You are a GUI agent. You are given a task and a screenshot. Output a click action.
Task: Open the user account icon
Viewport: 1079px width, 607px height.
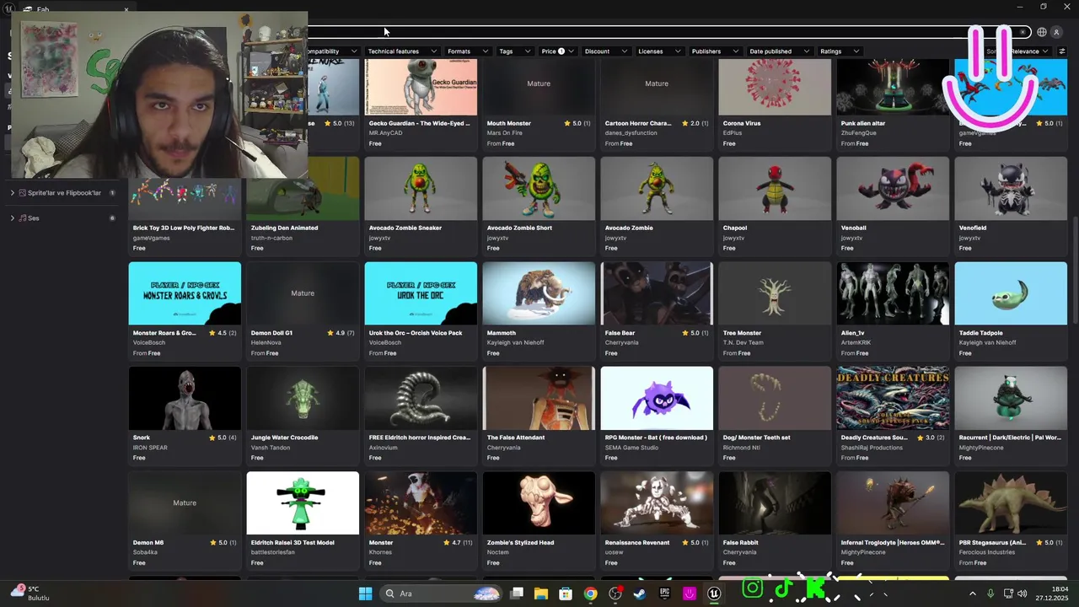tap(1056, 32)
